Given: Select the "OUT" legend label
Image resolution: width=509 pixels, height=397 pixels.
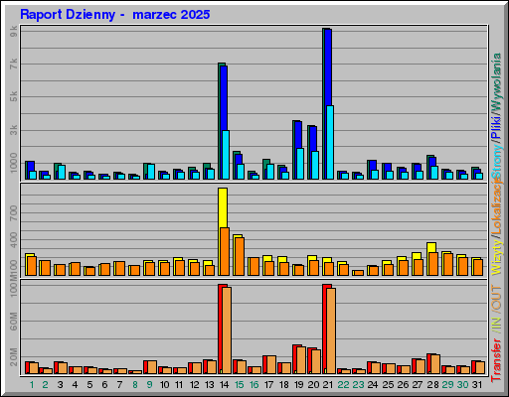Looking at the screenshot, I should tap(497, 298).
